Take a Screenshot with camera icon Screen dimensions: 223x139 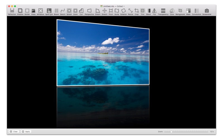(x=207, y=12)
